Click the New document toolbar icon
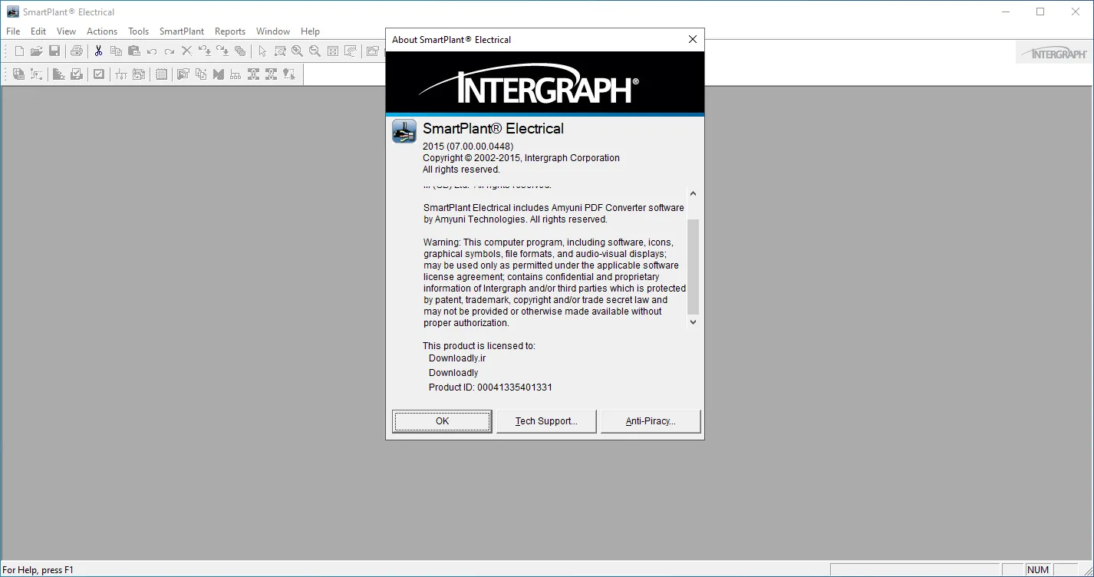The image size is (1094, 577). point(20,51)
